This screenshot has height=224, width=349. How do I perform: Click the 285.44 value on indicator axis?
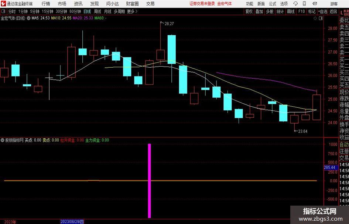330,167
